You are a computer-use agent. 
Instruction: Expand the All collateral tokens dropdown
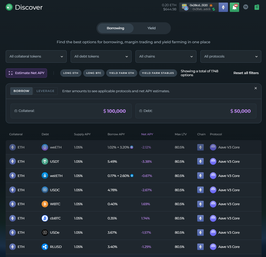(x=36, y=56)
